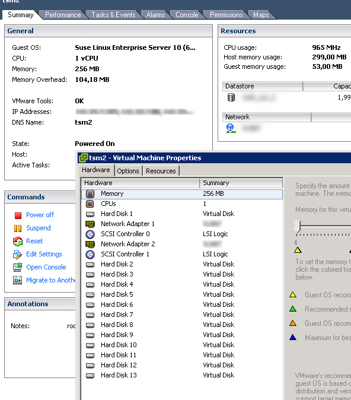The width and height of the screenshot is (351, 400).
Task: Click the Edit Settings pencil icon
Action: 17,255
